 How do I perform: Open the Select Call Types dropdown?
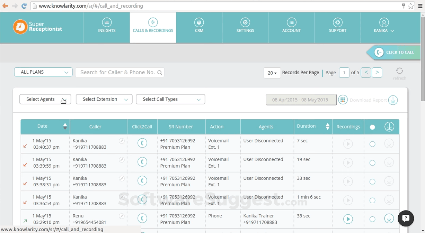click(x=170, y=99)
